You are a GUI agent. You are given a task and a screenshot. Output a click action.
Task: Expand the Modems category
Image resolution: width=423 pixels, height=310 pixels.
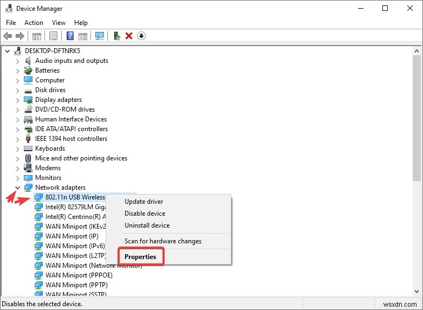click(17, 169)
